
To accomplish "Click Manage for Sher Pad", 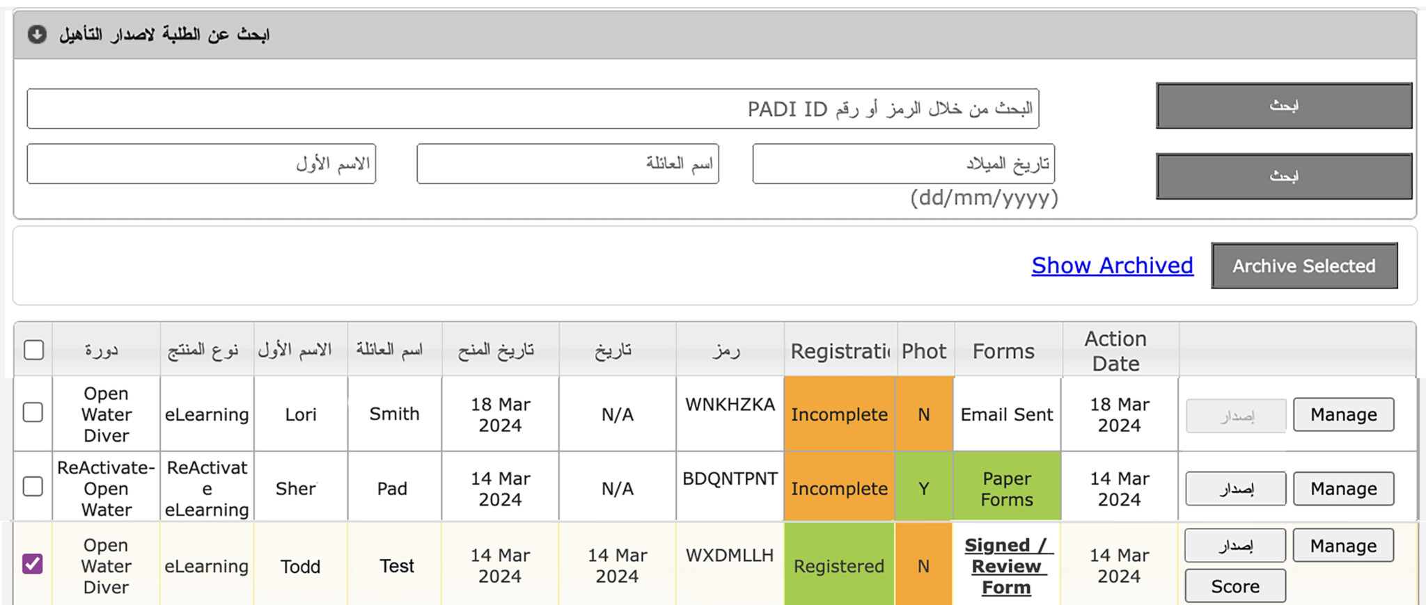I will [x=1343, y=489].
